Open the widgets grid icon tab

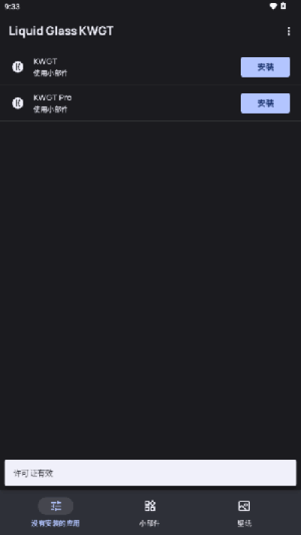pyautogui.click(x=150, y=506)
